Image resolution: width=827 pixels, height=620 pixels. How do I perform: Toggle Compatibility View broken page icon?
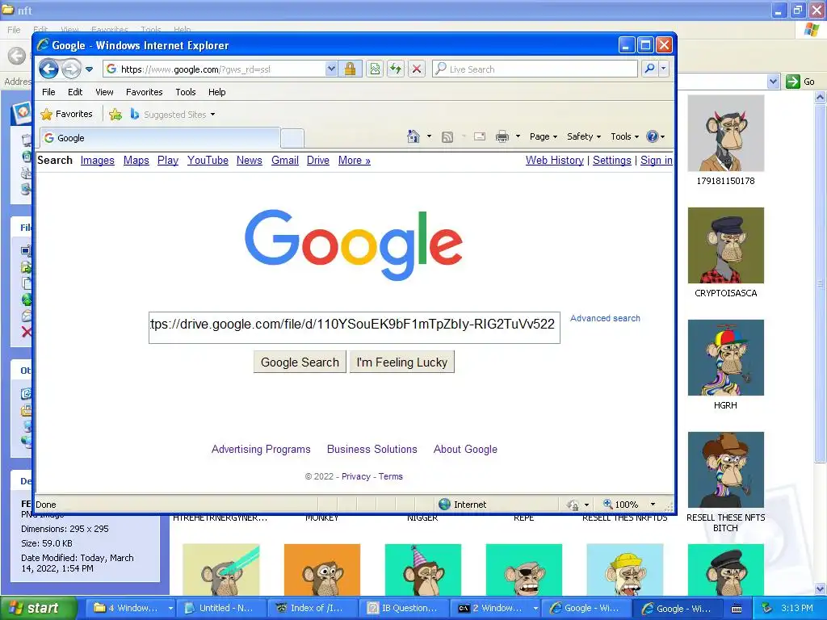click(375, 69)
